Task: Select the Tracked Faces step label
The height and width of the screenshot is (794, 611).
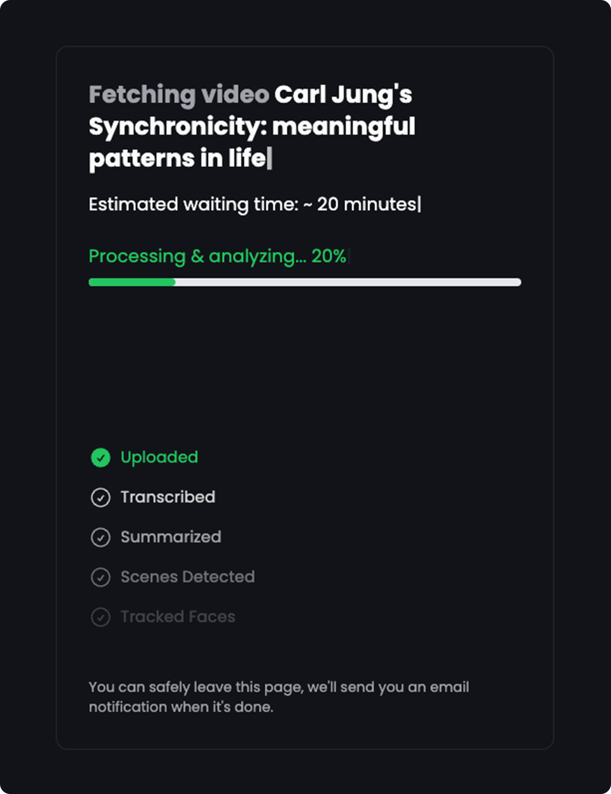Action: (x=178, y=616)
